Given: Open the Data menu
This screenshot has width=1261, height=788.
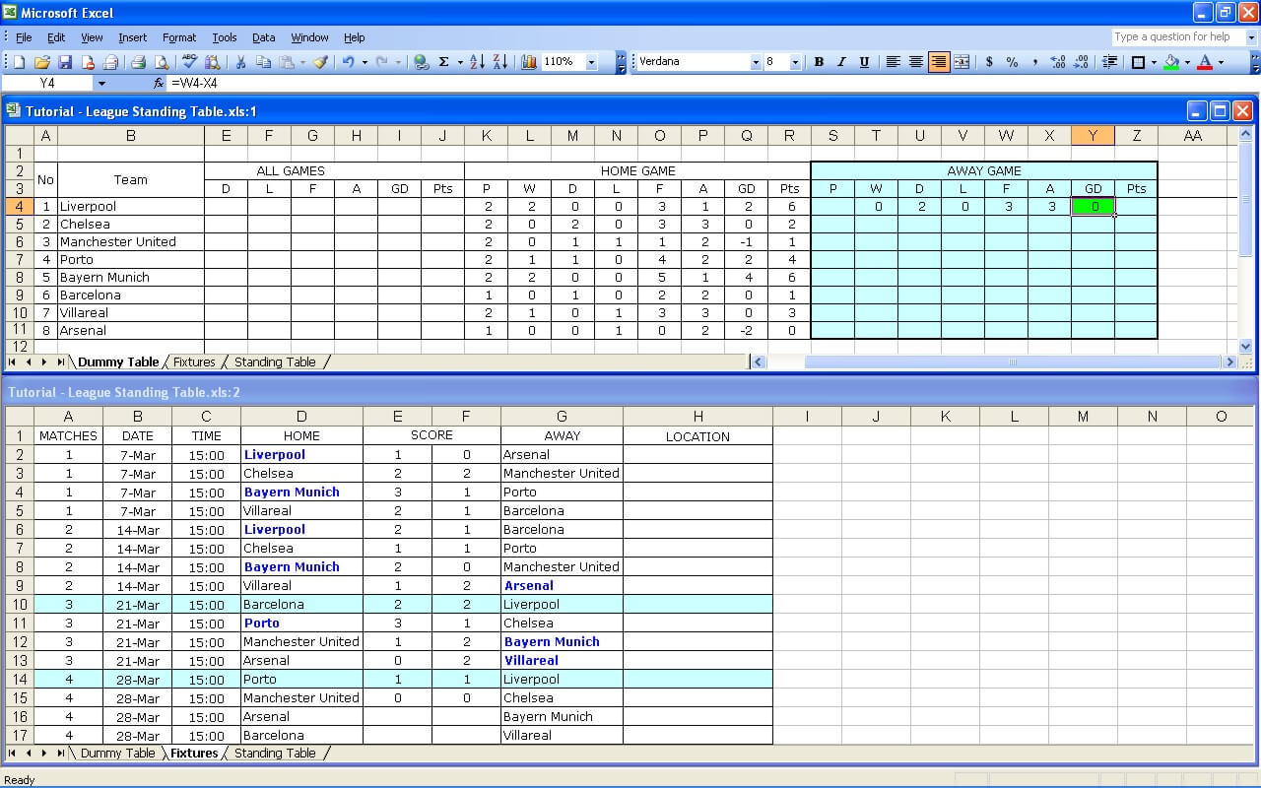Looking at the screenshot, I should coord(263,37).
